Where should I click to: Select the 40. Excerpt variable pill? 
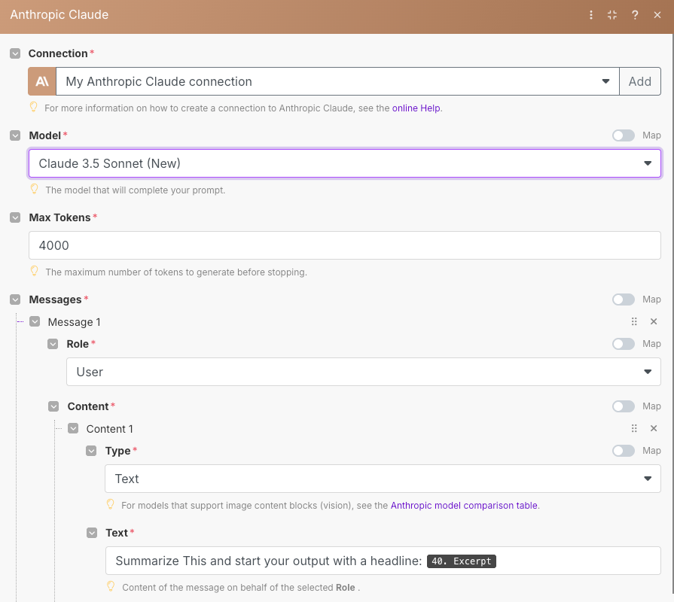point(461,561)
